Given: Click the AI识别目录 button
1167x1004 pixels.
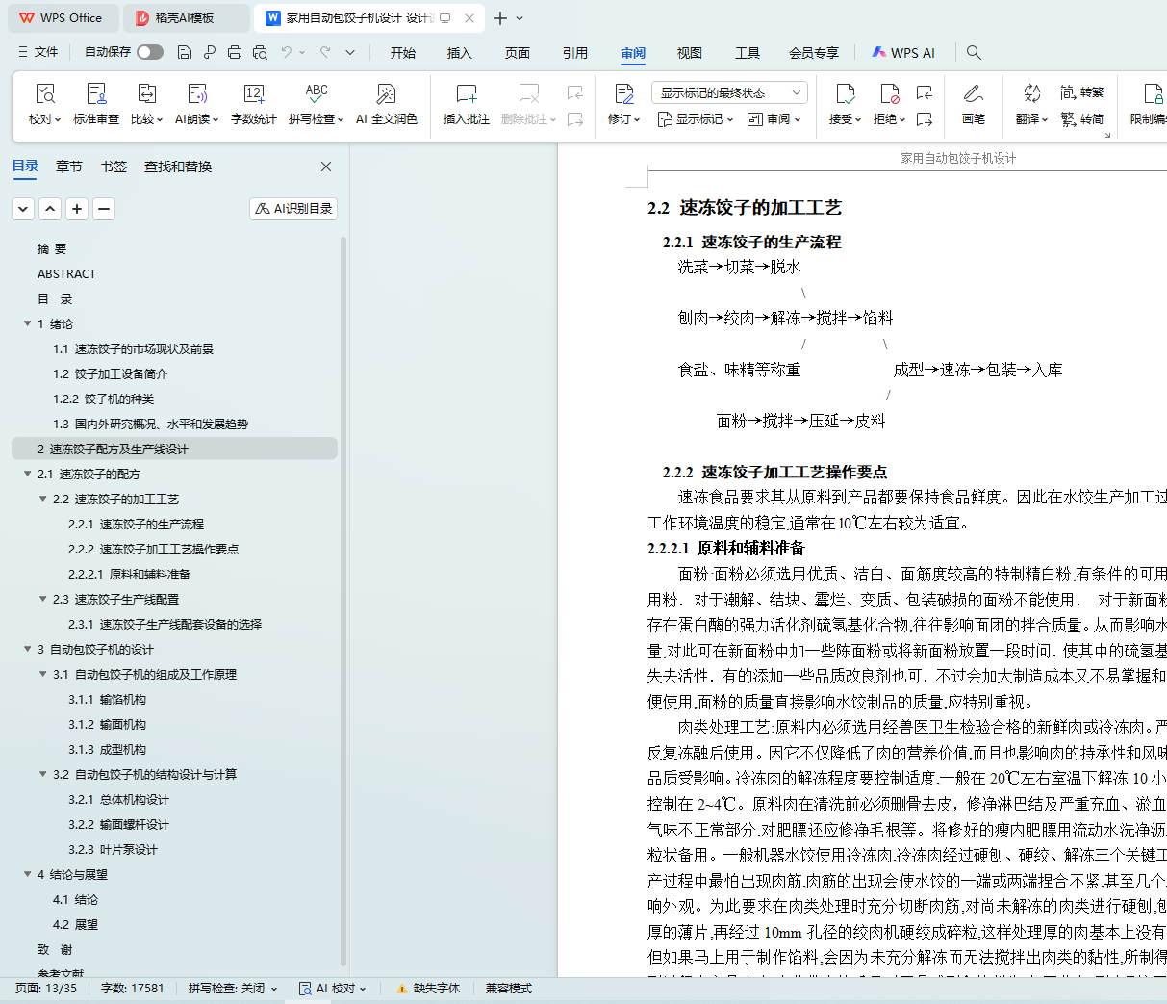Looking at the screenshot, I should coord(293,209).
